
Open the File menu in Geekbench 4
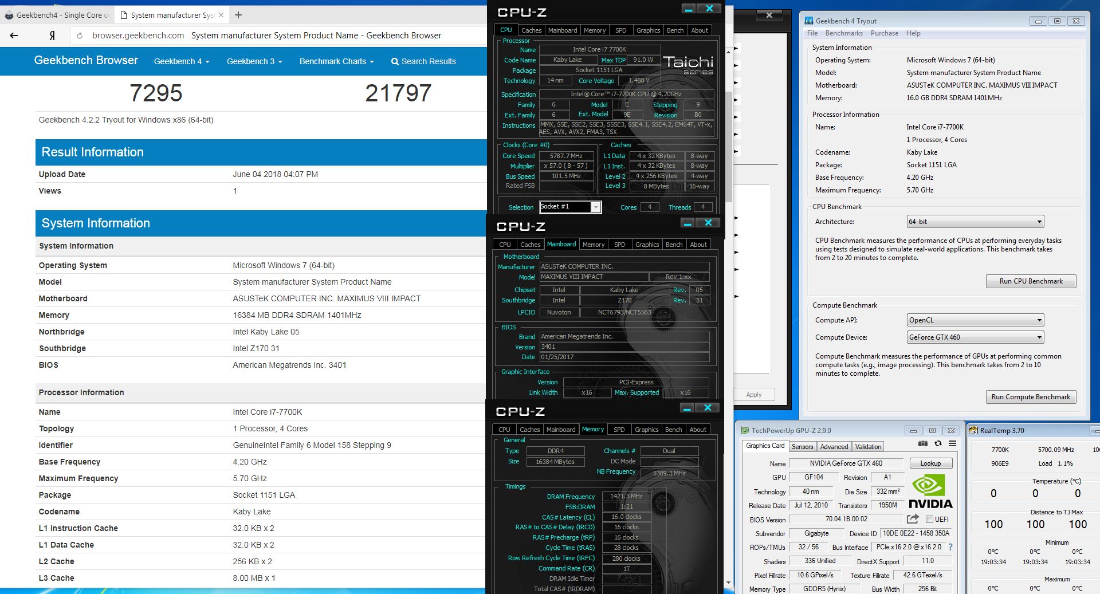coord(812,33)
